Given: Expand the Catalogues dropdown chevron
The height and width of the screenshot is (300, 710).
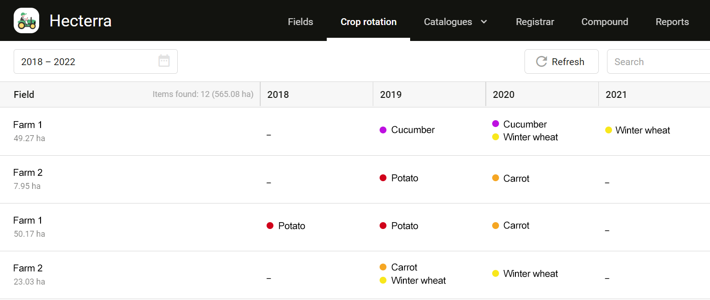Looking at the screenshot, I should [x=484, y=21].
